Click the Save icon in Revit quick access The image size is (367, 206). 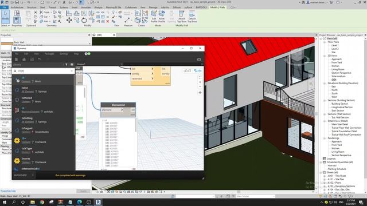point(17,2)
